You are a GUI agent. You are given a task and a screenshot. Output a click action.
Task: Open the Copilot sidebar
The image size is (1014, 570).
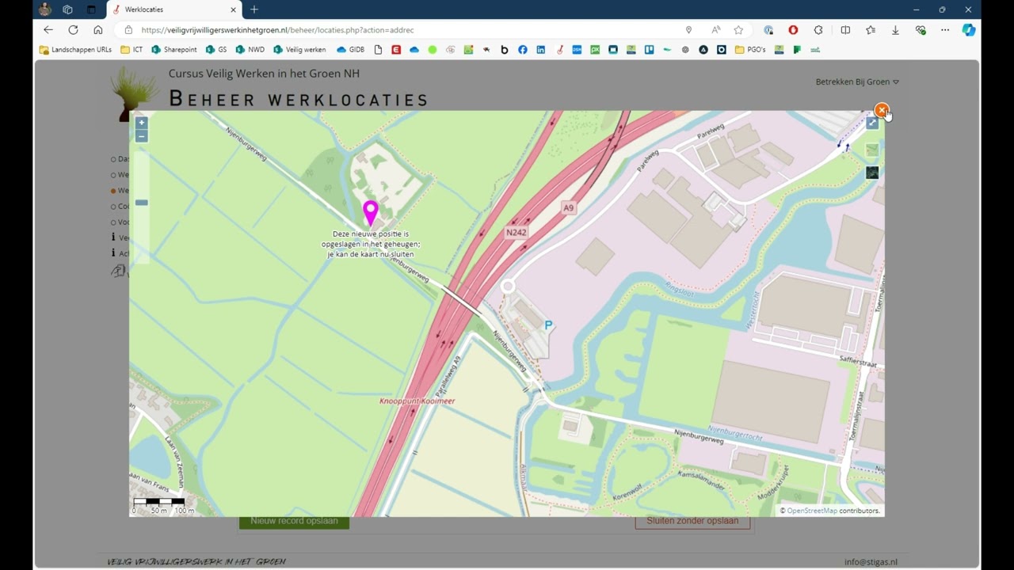969,30
